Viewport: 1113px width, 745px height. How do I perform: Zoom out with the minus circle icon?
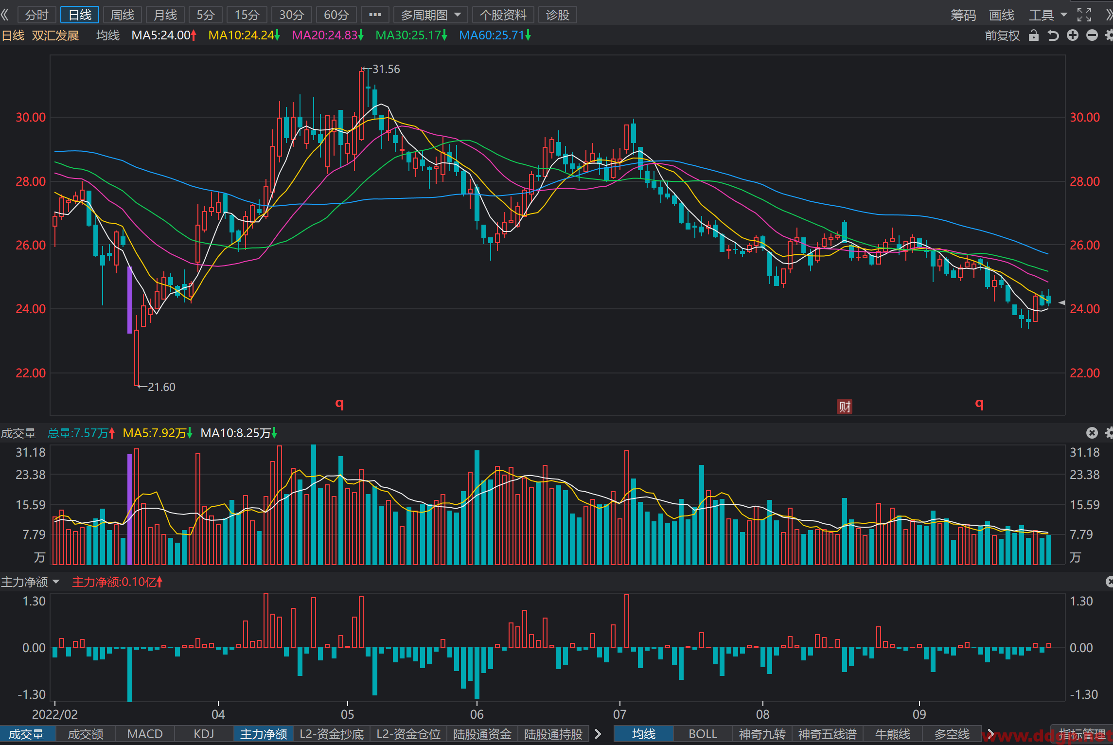(1092, 35)
